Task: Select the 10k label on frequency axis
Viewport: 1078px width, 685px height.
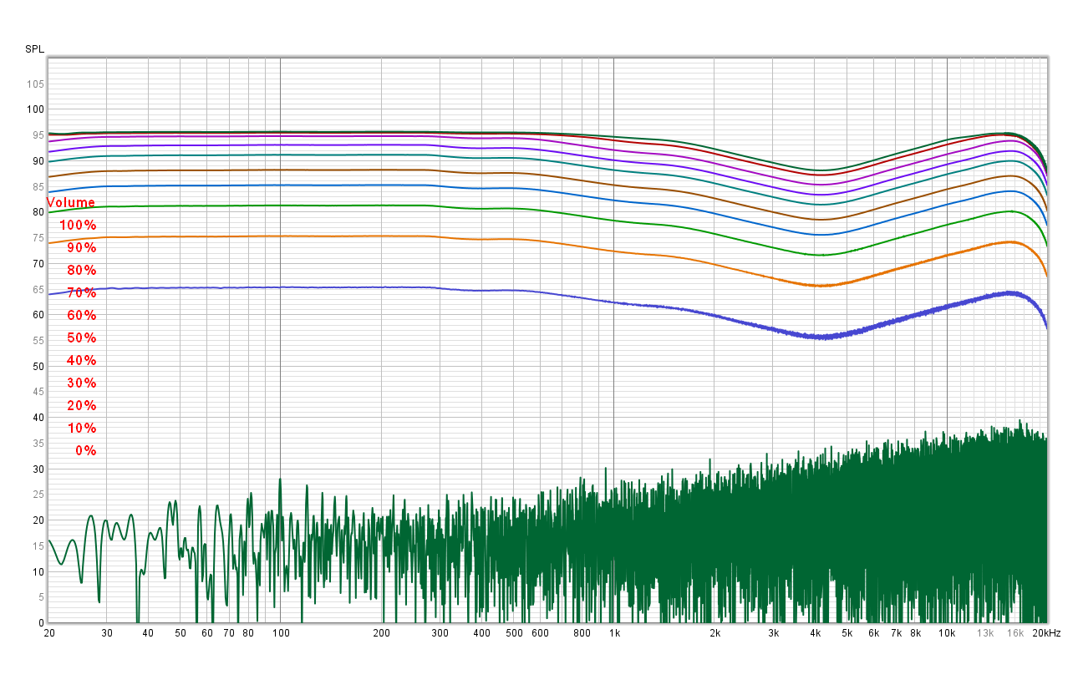Action: [946, 633]
